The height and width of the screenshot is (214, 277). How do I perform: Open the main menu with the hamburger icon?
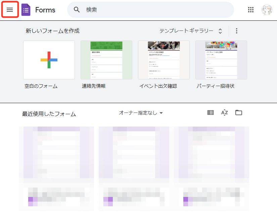[10, 10]
